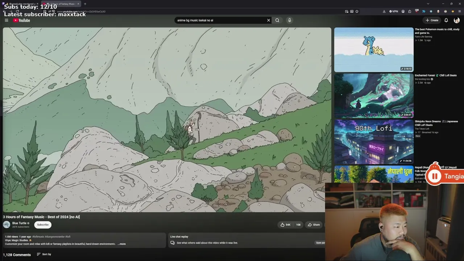Screen dimensions: 464x261
Task: Bookmark this page with the star icon
Action: tap(357, 11)
